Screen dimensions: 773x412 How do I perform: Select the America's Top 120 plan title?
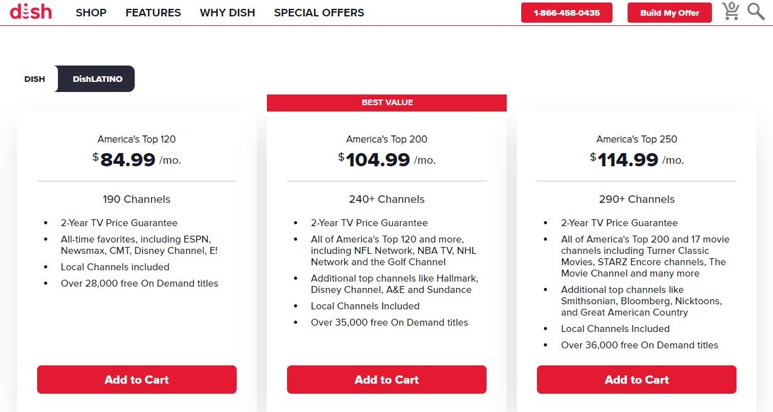(136, 139)
